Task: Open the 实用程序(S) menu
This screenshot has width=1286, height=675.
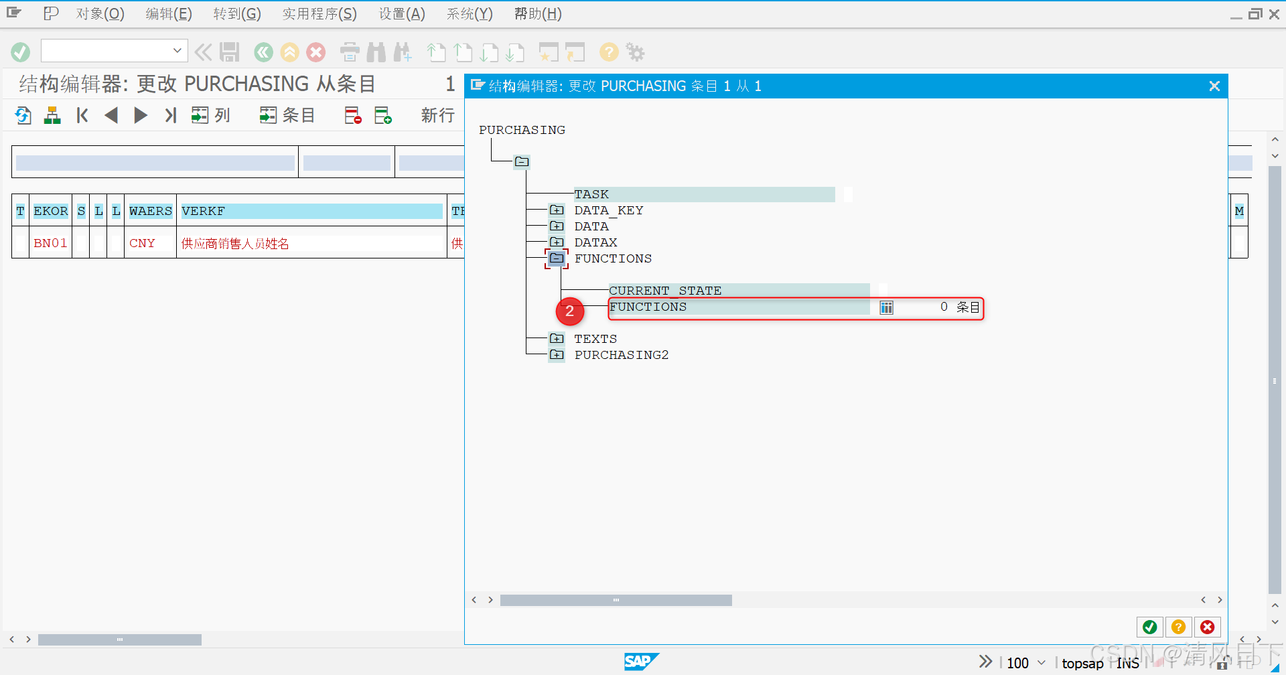Action: 319,13
